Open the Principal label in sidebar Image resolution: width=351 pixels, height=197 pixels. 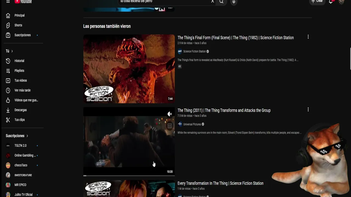[x=19, y=15]
